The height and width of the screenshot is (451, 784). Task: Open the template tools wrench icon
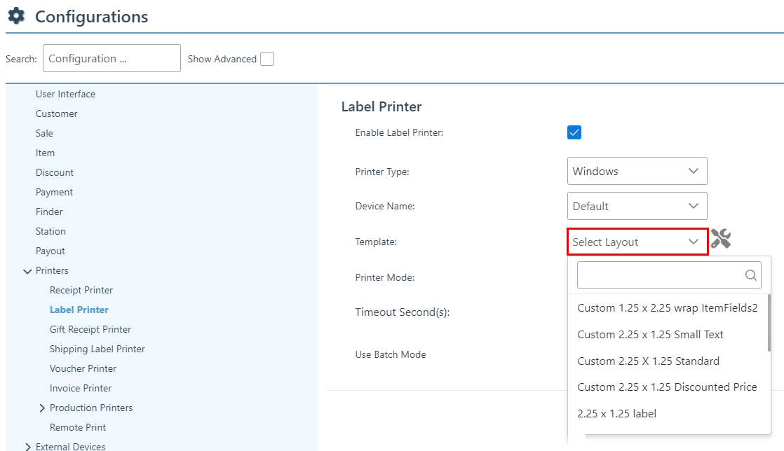pos(721,239)
